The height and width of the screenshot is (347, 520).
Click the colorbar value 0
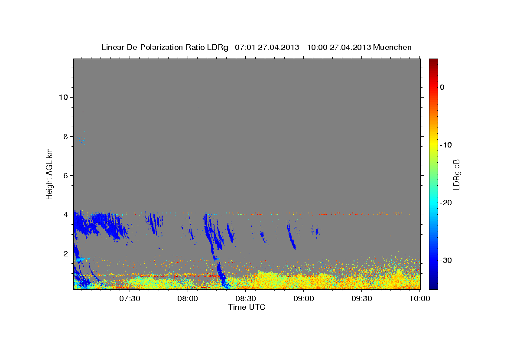click(442, 87)
